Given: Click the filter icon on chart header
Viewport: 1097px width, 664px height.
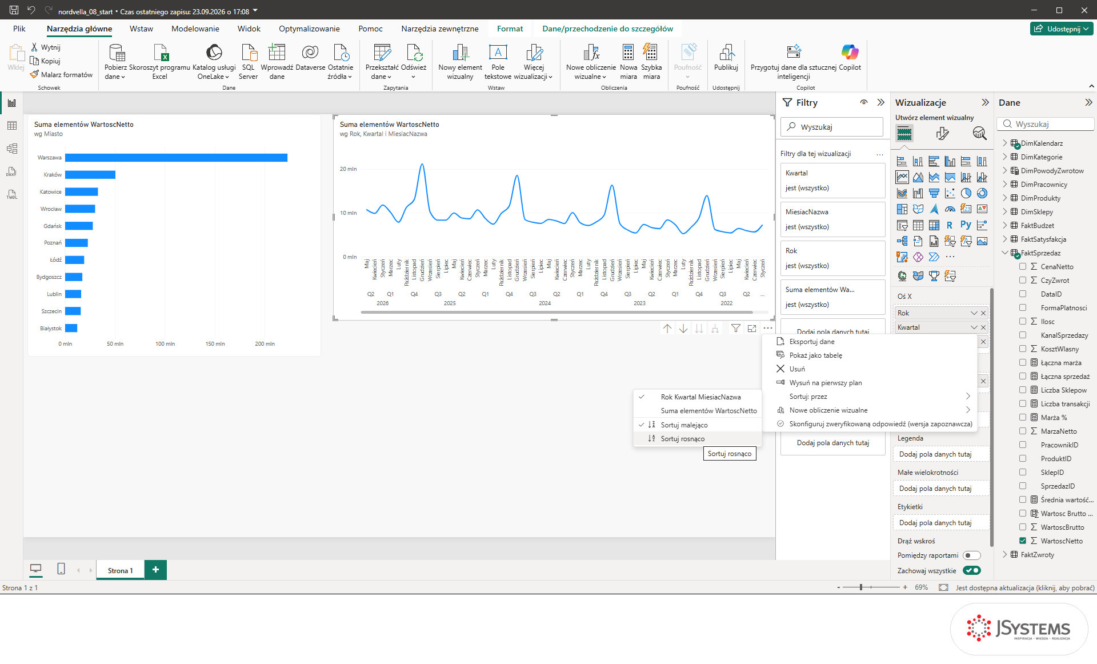Looking at the screenshot, I should coord(736,329).
